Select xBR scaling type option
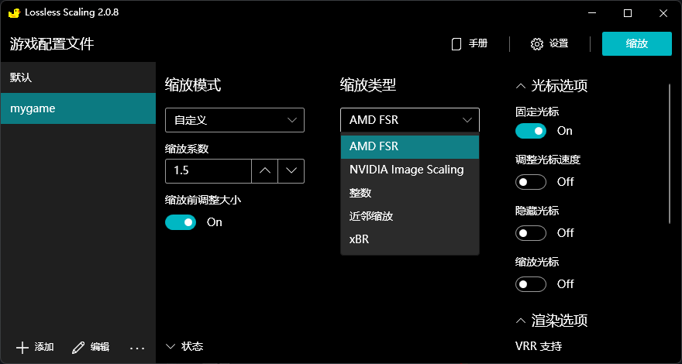 pyautogui.click(x=360, y=239)
